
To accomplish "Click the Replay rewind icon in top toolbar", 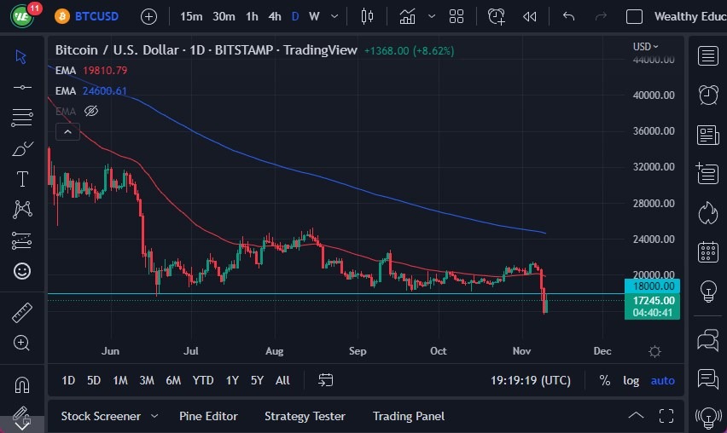I will point(530,16).
